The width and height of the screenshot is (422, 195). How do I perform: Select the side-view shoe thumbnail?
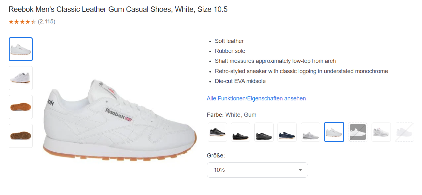point(21,49)
